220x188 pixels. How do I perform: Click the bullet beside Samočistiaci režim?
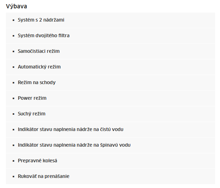14,52
